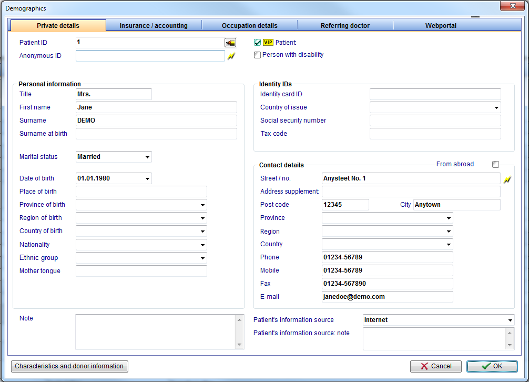Click the Address supplement field
529x382 pixels.
pyautogui.click(x=411, y=192)
